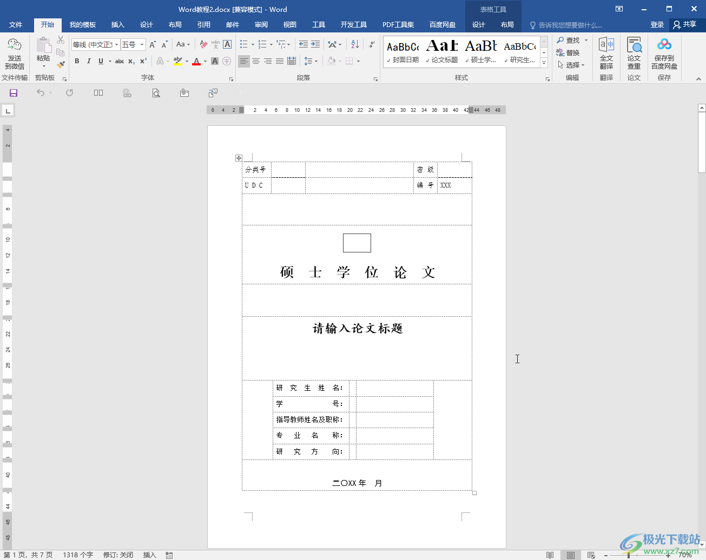Apply the 论文标题 style

442,52
